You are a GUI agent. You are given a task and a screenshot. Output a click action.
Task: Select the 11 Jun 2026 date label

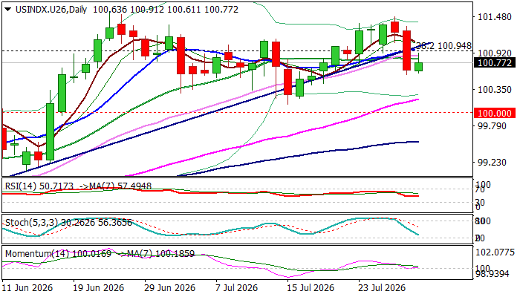pyautogui.click(x=27, y=288)
